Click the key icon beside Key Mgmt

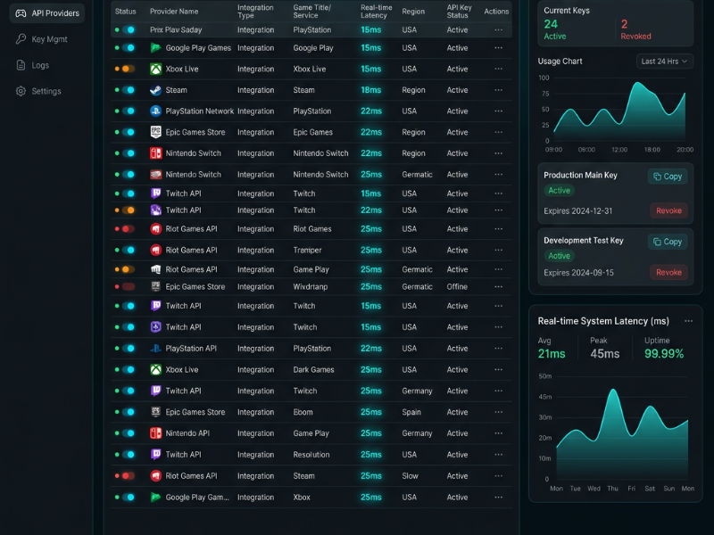click(x=21, y=39)
